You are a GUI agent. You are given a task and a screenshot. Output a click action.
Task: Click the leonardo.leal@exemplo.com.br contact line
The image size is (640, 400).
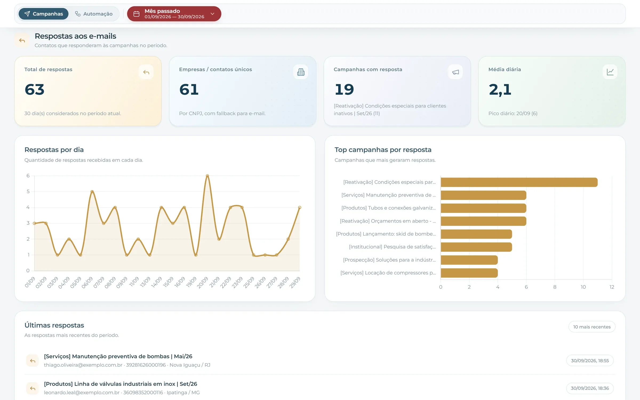coord(122,393)
